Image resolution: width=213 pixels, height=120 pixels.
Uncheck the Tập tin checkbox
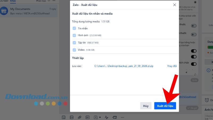click(x=74, y=43)
